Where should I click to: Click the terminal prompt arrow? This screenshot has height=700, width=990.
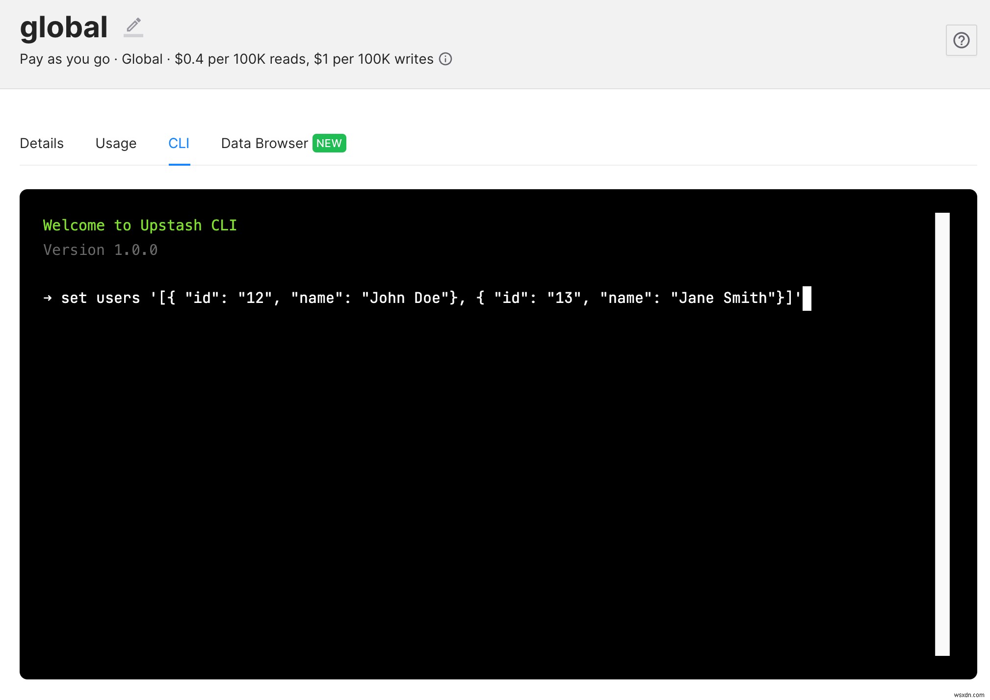coord(48,298)
